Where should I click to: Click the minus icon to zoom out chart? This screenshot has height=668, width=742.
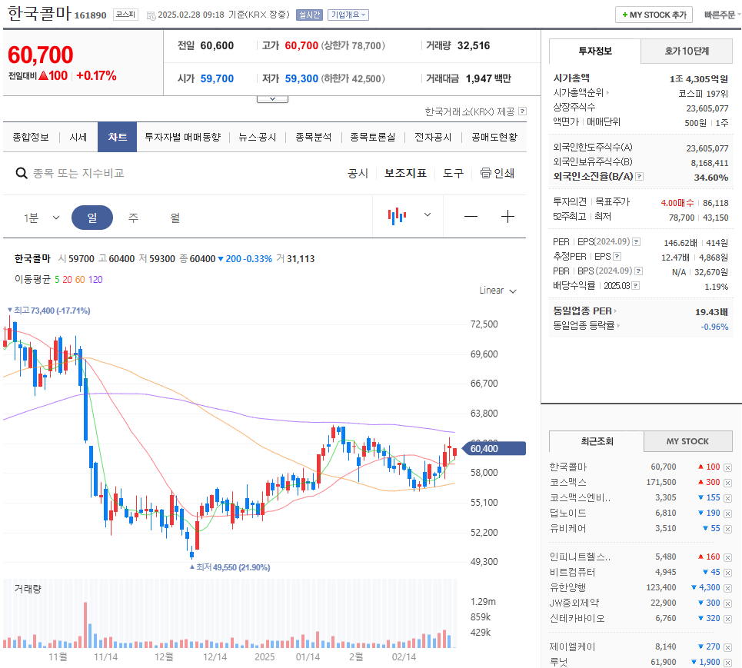(x=471, y=216)
